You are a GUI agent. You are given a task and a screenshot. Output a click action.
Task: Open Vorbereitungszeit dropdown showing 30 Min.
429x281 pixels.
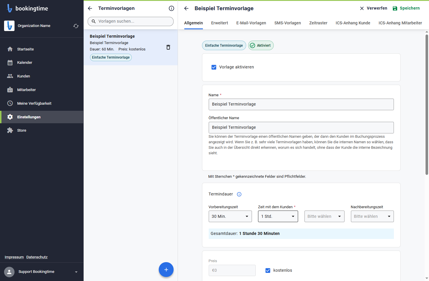point(230,216)
